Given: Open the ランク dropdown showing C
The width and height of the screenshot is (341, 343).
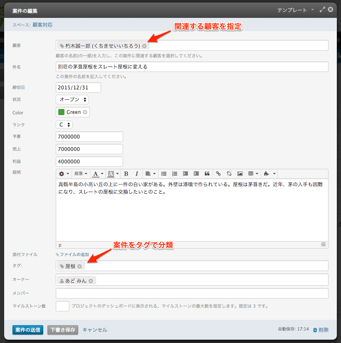Looking at the screenshot, I should pos(64,124).
